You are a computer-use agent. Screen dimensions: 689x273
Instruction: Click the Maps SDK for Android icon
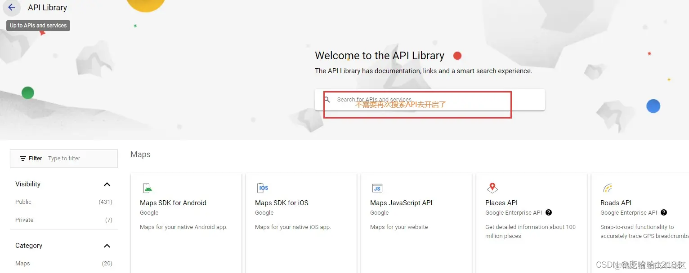(x=147, y=188)
